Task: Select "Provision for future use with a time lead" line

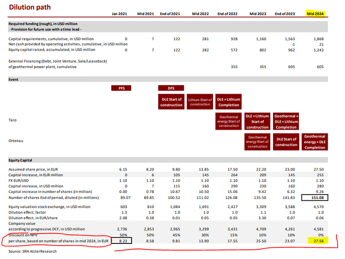Action: click(45, 29)
